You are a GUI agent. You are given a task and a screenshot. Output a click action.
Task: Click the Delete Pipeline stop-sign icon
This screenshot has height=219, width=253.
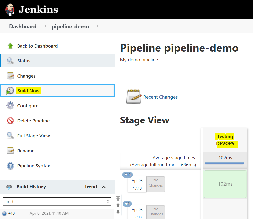point(10,121)
